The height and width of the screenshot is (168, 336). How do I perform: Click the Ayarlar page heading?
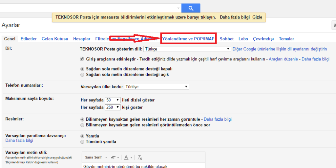point(11,25)
